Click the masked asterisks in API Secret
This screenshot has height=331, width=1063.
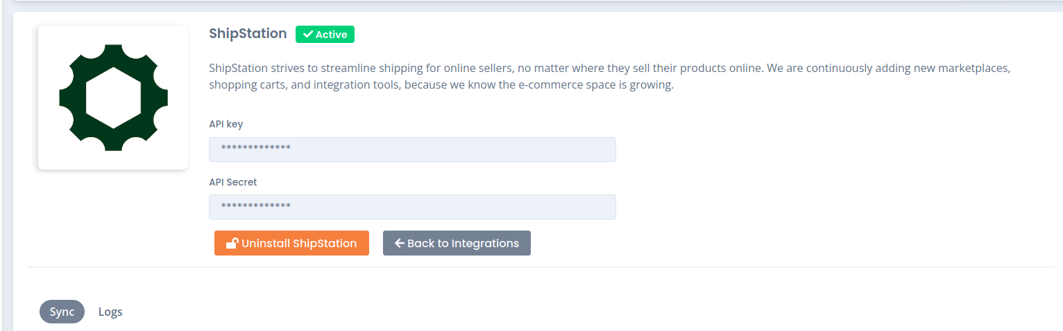(255, 207)
